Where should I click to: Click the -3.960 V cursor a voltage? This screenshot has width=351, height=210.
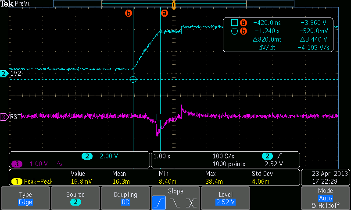tap(313, 23)
